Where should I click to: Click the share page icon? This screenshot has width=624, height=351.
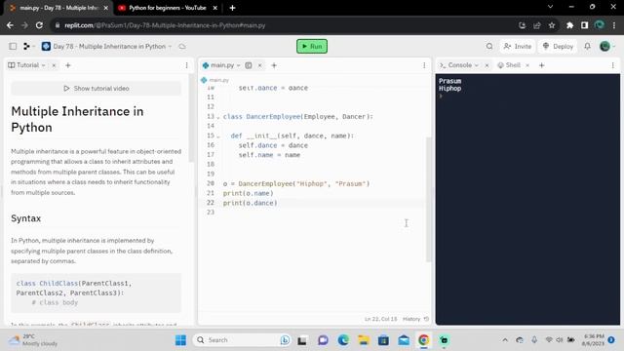click(x=537, y=25)
